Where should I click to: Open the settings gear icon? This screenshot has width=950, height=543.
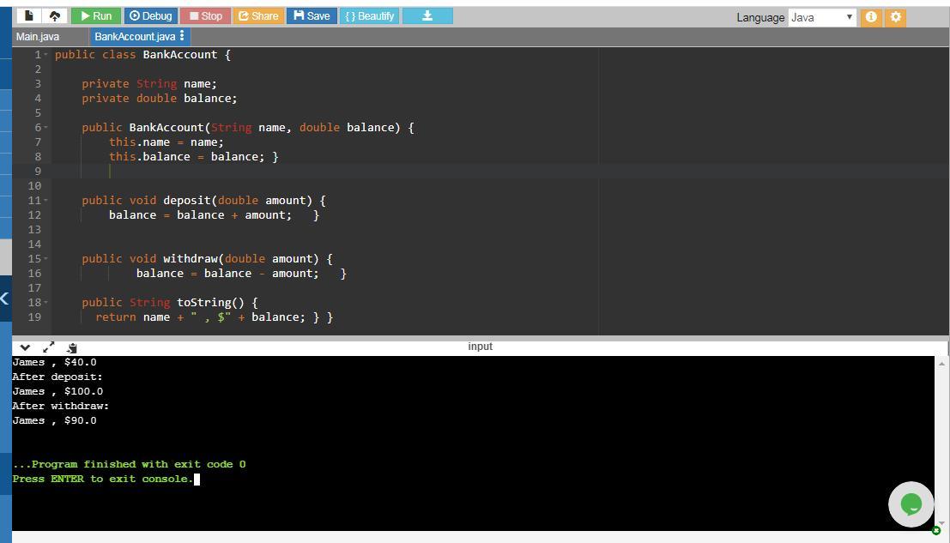point(895,17)
